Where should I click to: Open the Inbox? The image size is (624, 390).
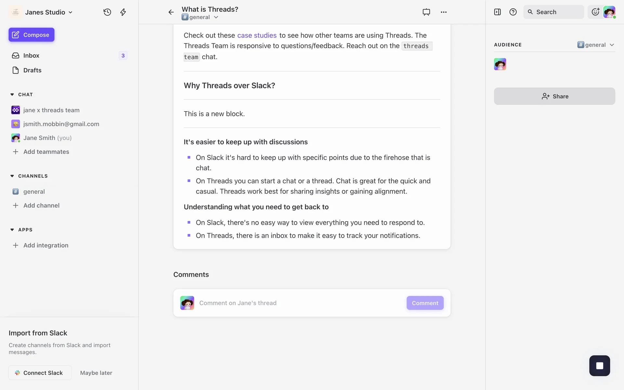pos(31,56)
